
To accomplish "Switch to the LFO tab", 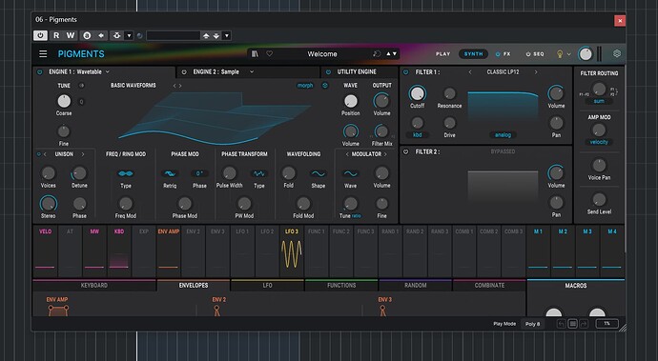I will (267, 285).
